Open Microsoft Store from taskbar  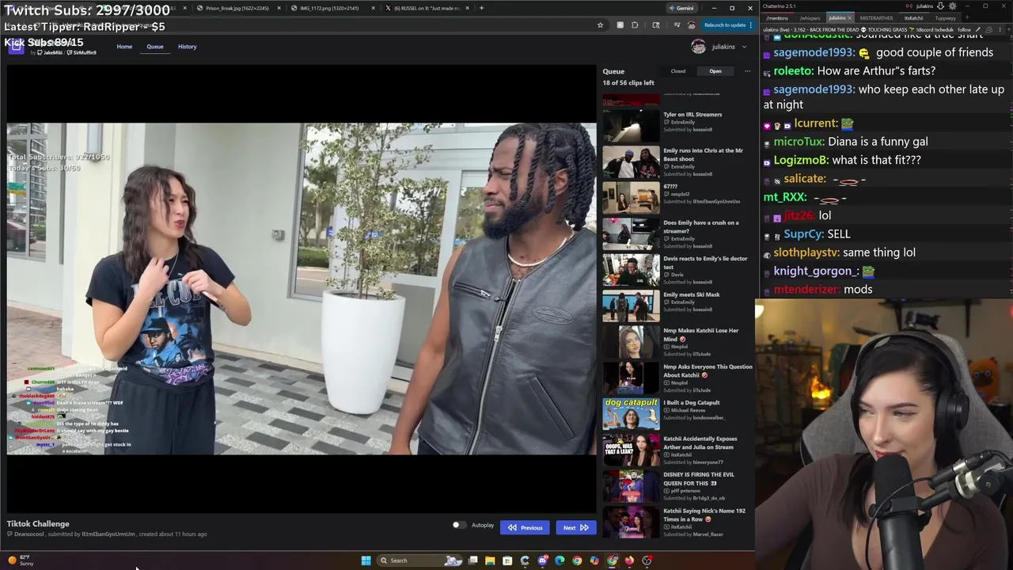click(507, 560)
